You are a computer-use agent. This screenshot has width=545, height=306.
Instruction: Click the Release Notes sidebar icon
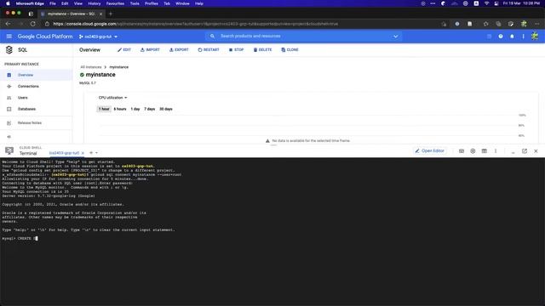pyautogui.click(x=9, y=123)
